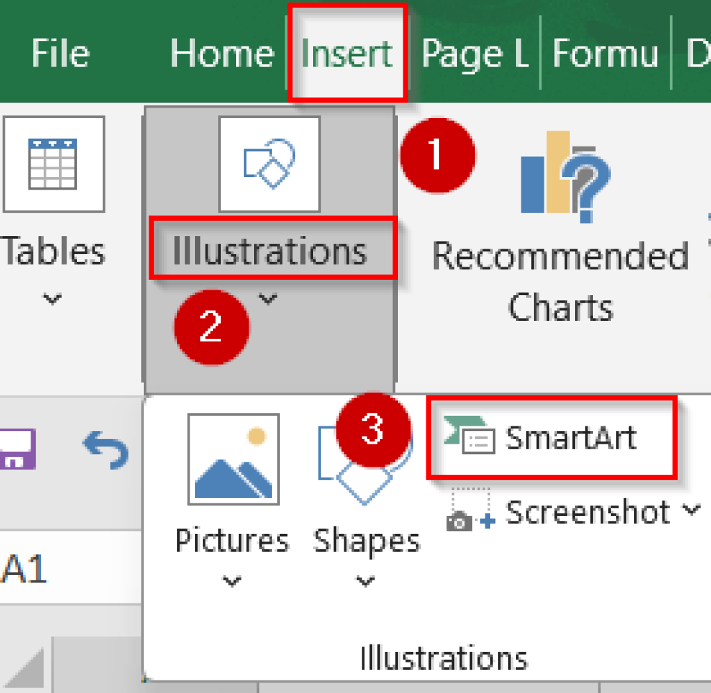Expand the Screenshot dropdown arrow
711x693 pixels.
coord(692,511)
